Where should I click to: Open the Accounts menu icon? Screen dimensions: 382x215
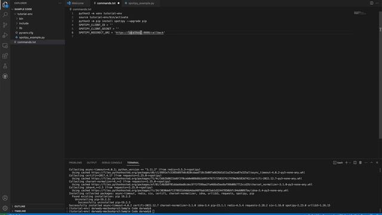coord(5,198)
